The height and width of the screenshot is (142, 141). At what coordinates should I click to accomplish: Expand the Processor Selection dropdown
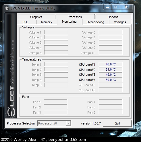click(x=68, y=123)
